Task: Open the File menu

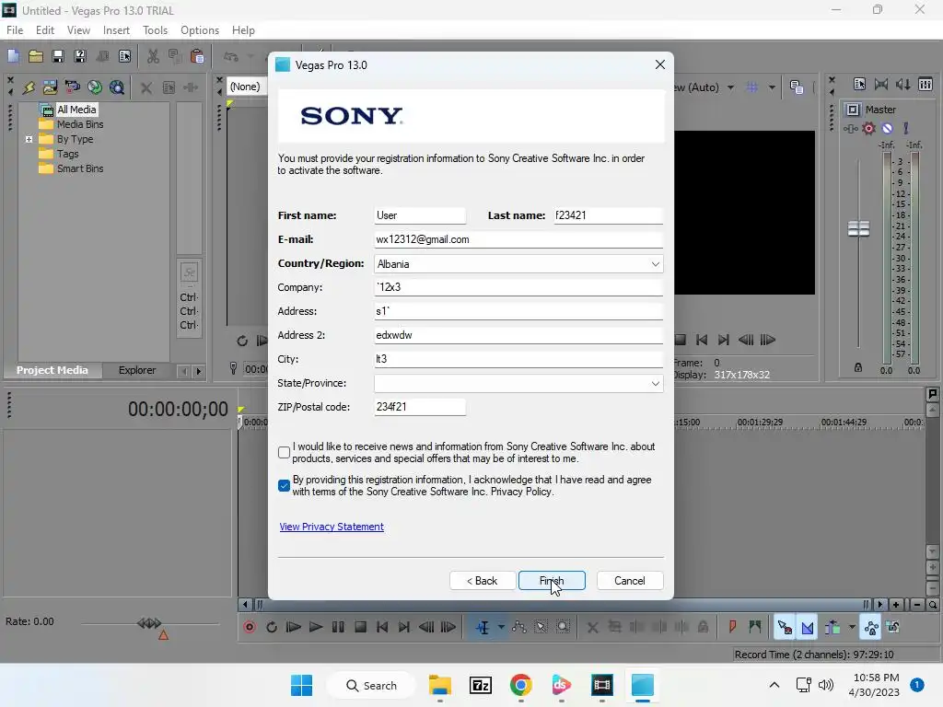Action: pyautogui.click(x=15, y=30)
